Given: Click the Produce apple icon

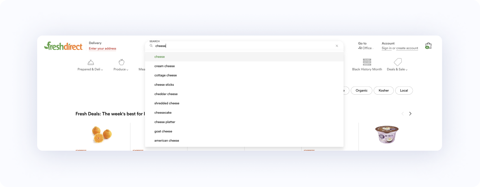Looking at the screenshot, I should point(121,62).
